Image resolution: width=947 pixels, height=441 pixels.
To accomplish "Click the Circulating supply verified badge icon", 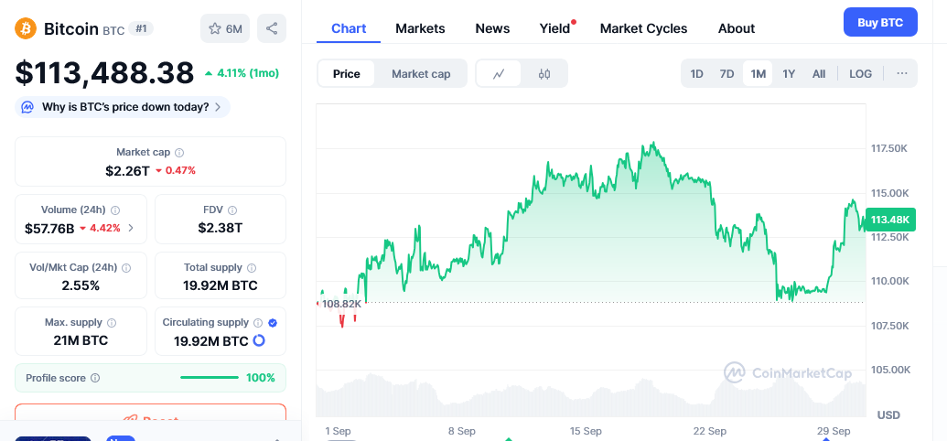I will [x=273, y=323].
